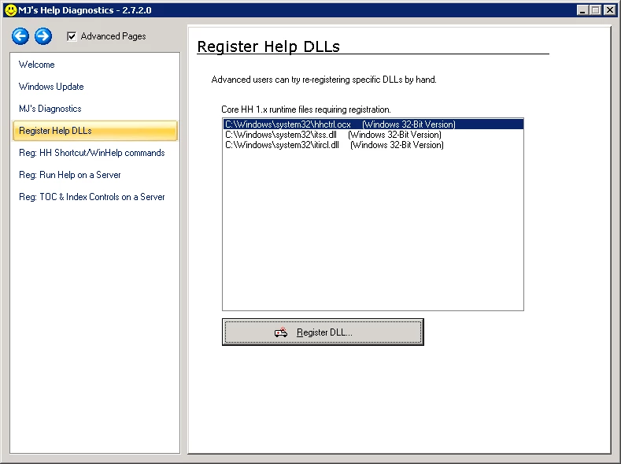
Task: Open Reg: TOC & Index Controls on a Server
Action: tap(92, 197)
